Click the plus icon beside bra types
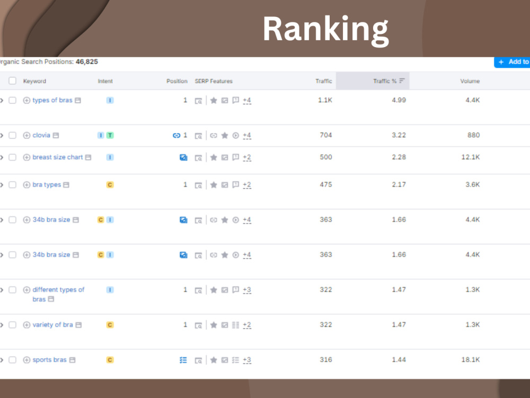Viewport: 530px width, 398px height. coord(26,185)
